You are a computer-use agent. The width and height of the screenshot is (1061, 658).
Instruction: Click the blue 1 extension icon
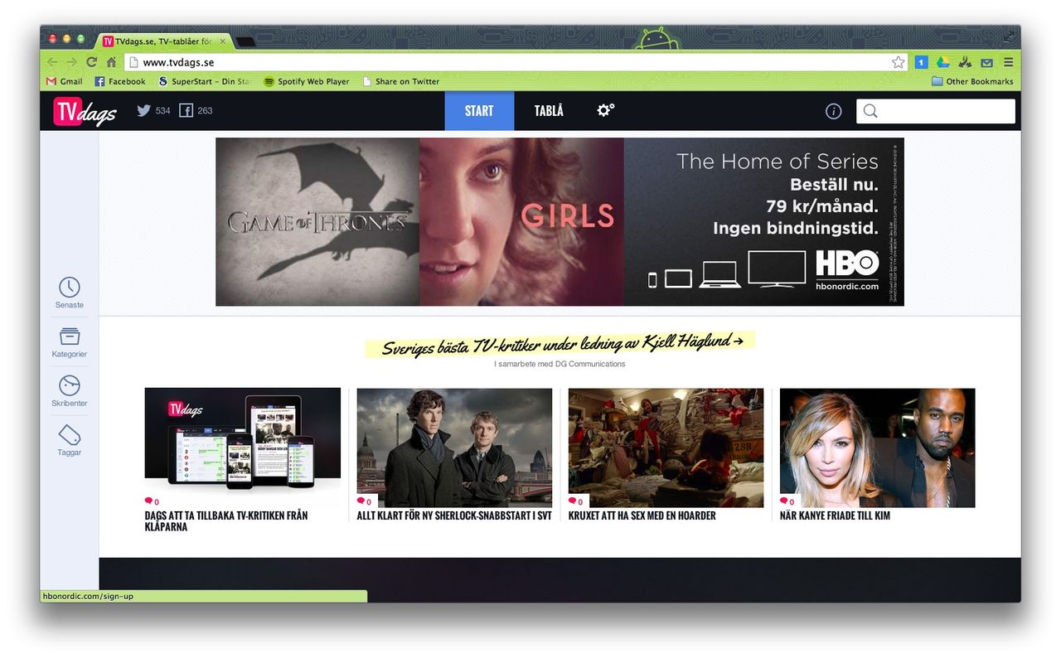coord(921,62)
